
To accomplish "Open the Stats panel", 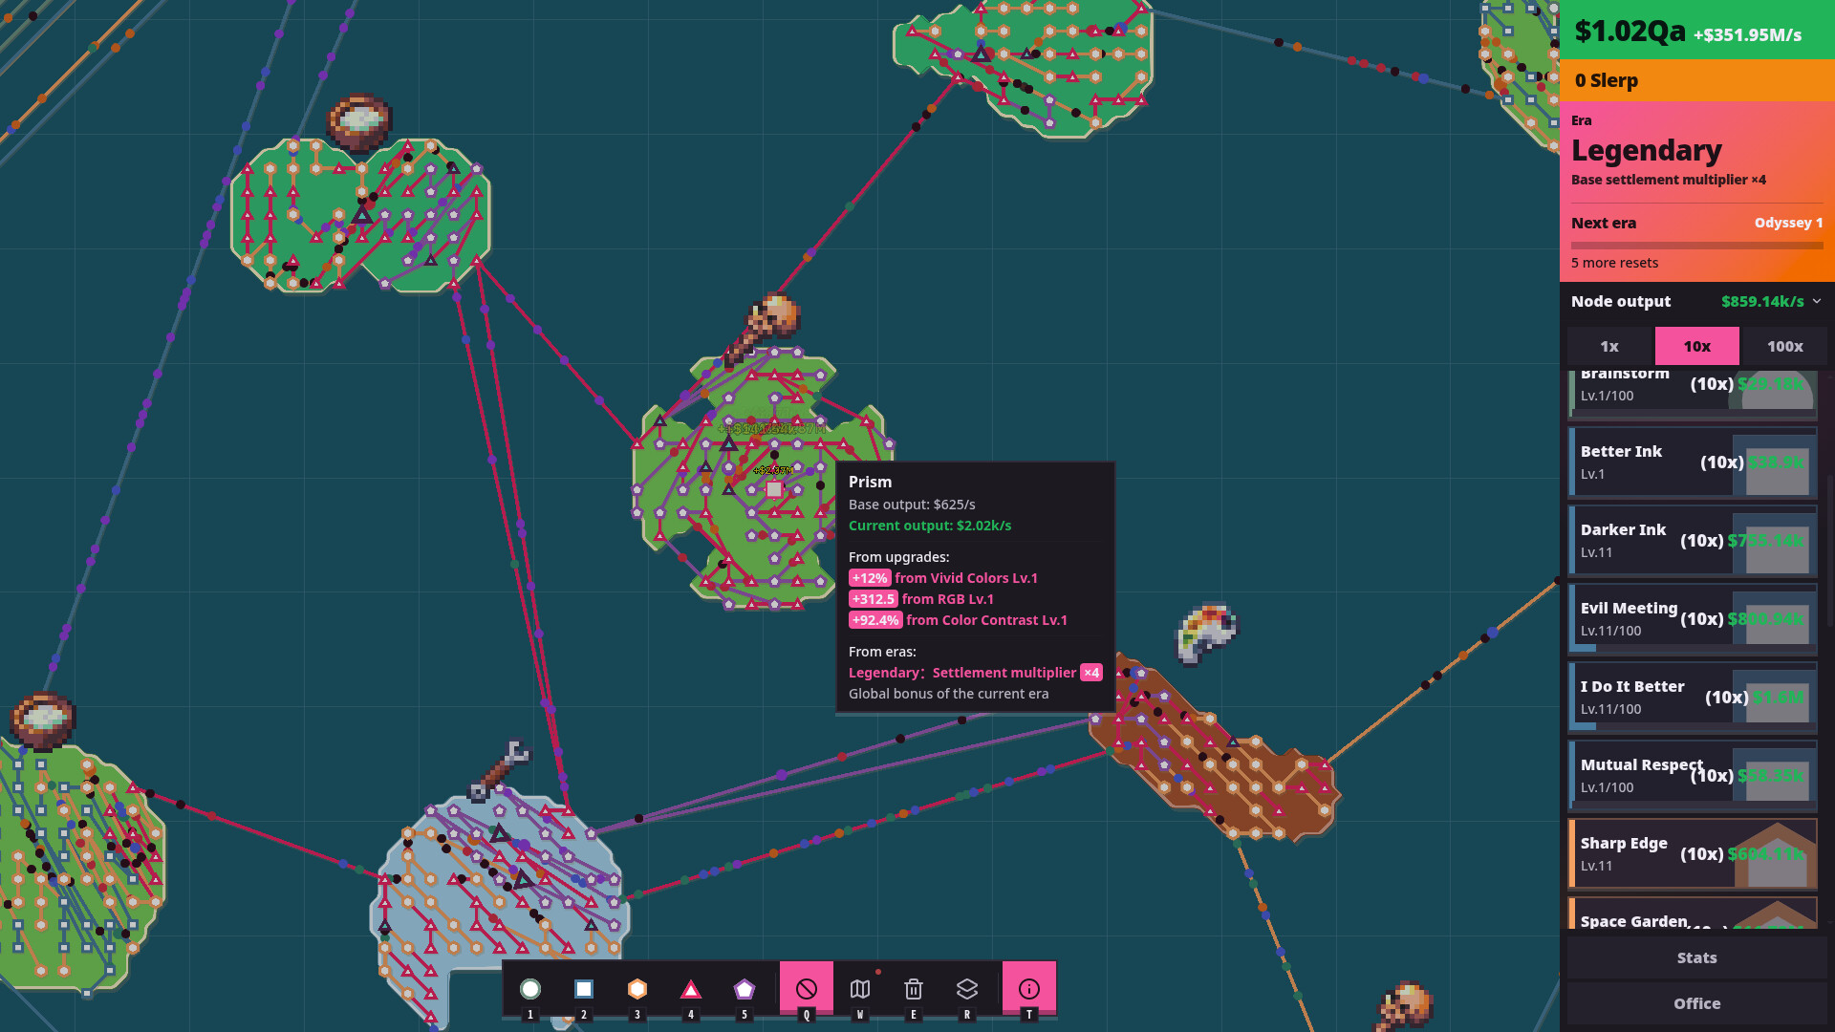I will [1697, 957].
